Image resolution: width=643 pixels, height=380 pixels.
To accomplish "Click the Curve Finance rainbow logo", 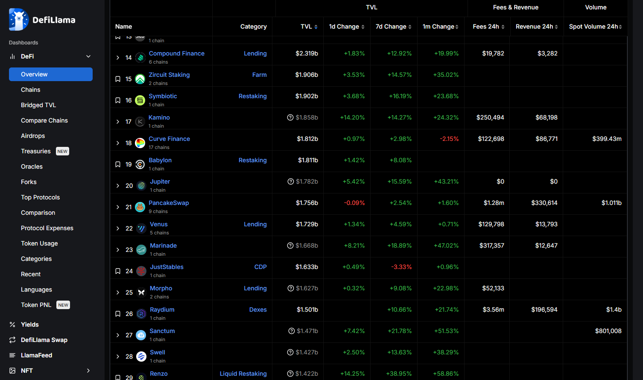I will 140,143.
